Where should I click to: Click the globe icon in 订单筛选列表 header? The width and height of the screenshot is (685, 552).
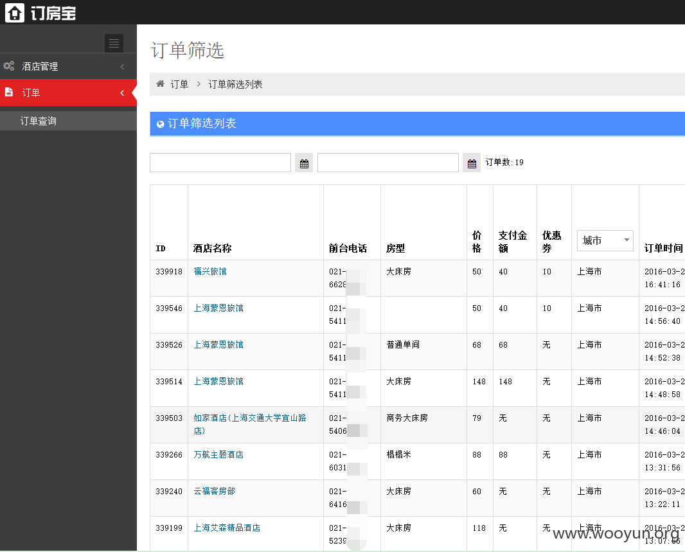coord(161,124)
